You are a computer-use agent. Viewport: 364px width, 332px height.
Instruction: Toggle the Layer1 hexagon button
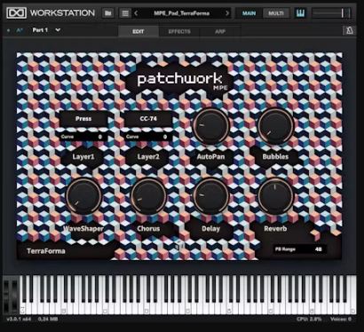click(83, 156)
